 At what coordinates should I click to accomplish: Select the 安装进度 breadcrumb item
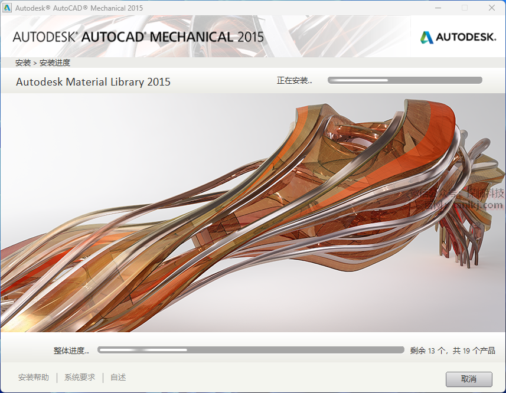[x=55, y=63]
